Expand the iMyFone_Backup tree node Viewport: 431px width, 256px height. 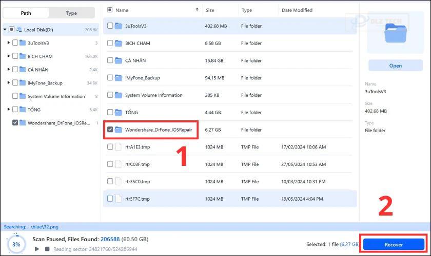click(x=9, y=82)
